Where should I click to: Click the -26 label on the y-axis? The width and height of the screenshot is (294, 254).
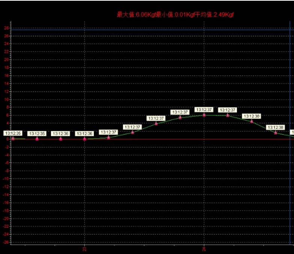[x=6, y=242]
